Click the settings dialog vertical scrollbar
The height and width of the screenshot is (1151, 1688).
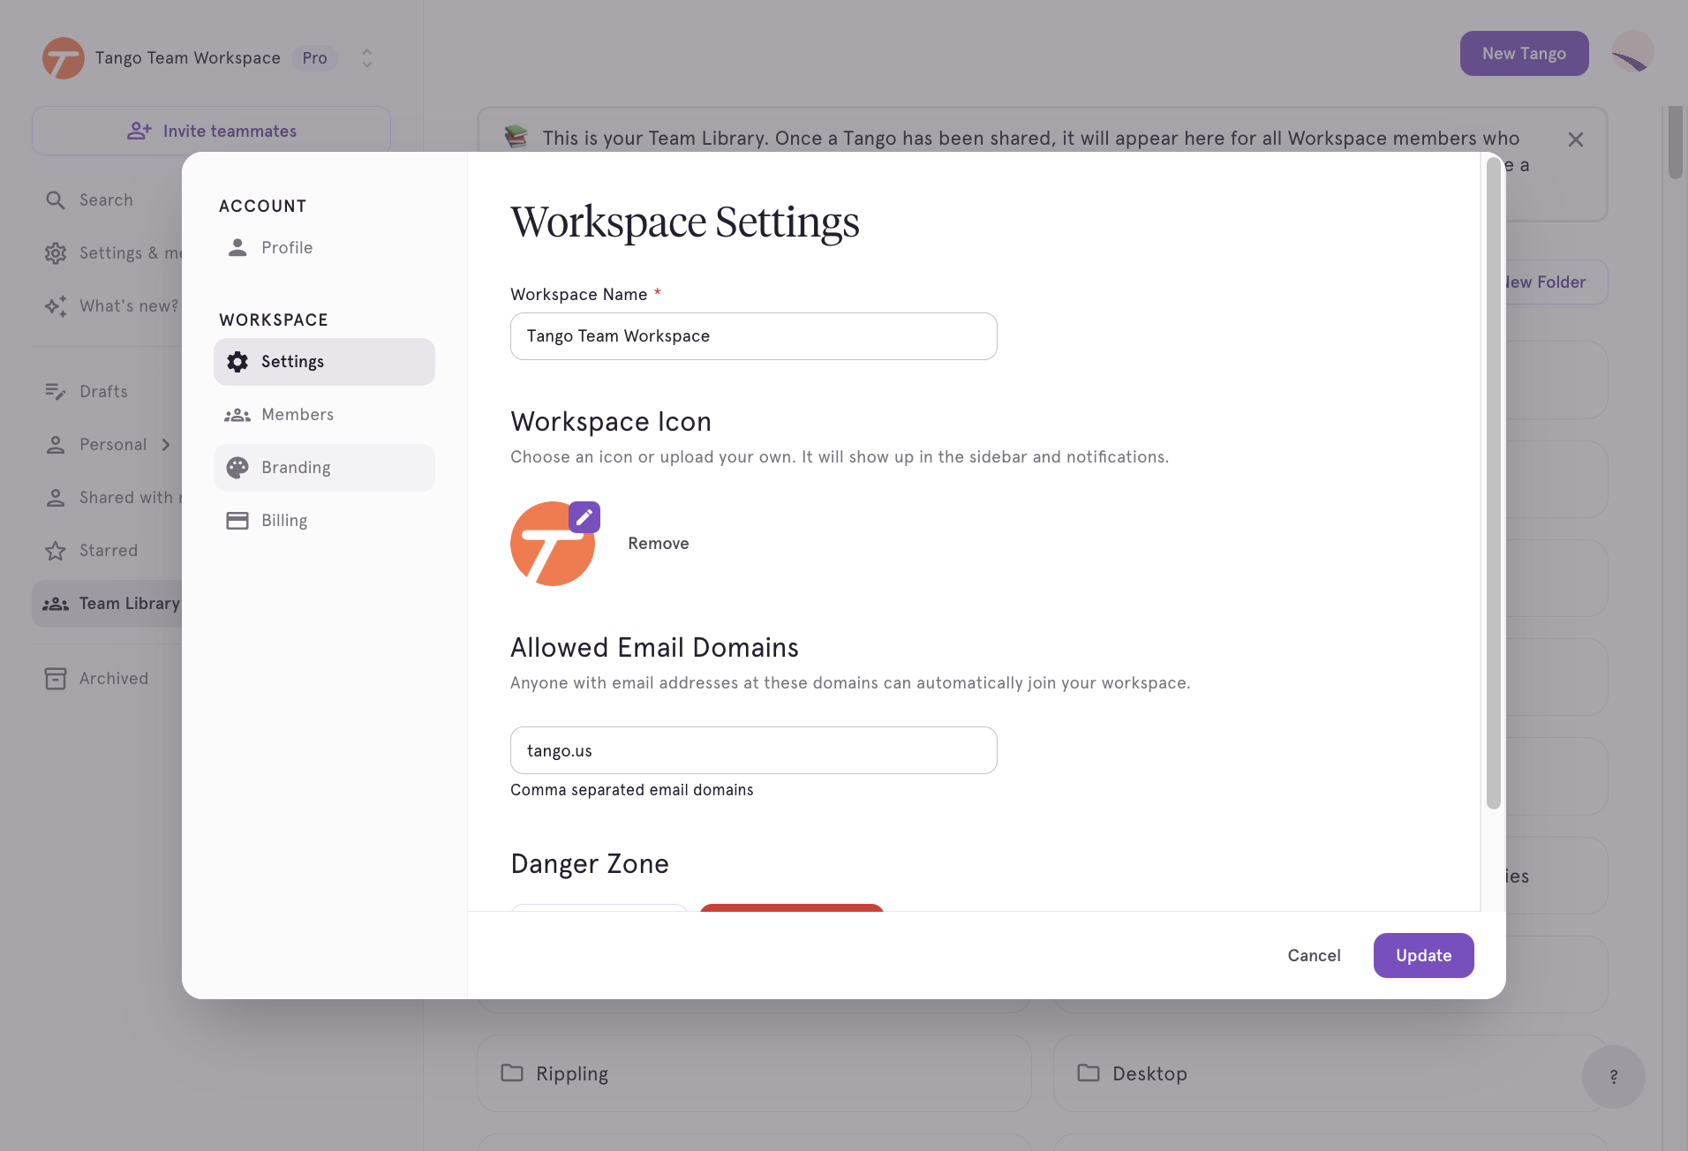(x=1493, y=483)
